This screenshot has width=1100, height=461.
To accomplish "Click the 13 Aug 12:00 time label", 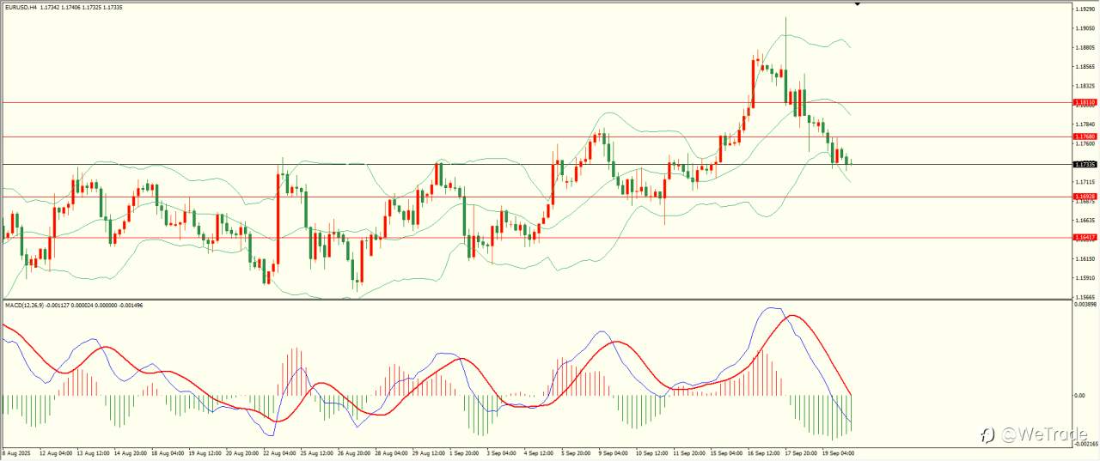I will [92, 452].
